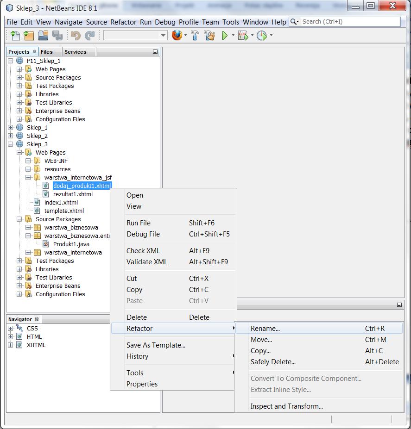Screen dimensions: 411x429
Task: Click the Search (Ctrl+I) input field
Action: tap(350, 22)
